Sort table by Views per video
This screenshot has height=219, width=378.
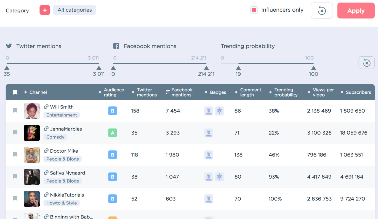pos(321,92)
